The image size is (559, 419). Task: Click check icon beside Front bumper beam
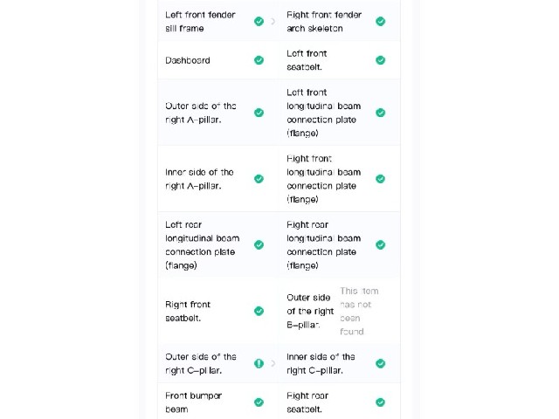tap(259, 402)
